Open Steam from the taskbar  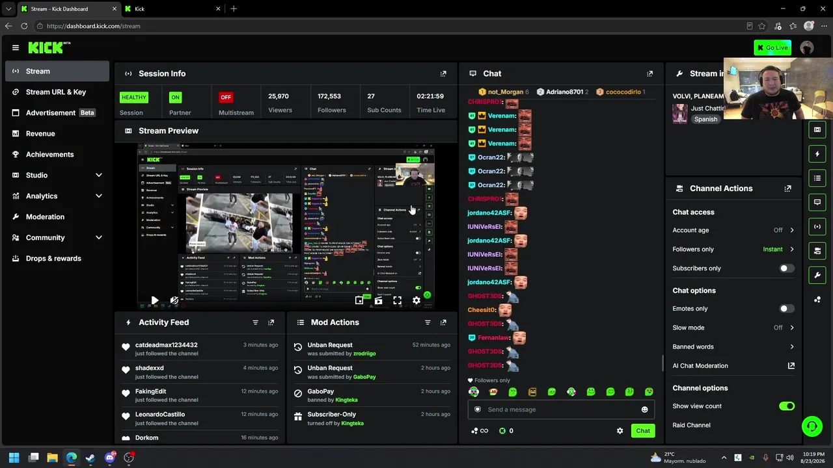coord(90,458)
